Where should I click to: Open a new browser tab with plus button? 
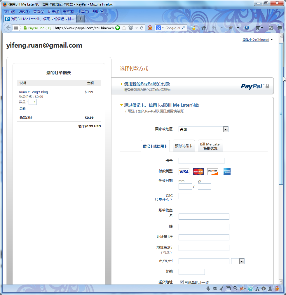coord(81,19)
